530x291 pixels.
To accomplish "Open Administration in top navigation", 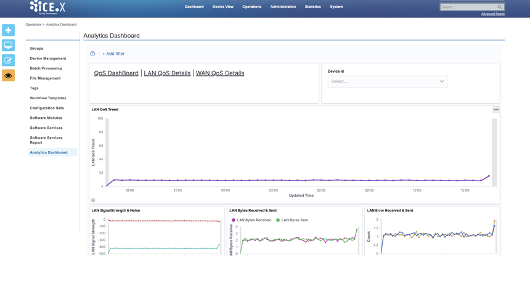I will tap(283, 7).
